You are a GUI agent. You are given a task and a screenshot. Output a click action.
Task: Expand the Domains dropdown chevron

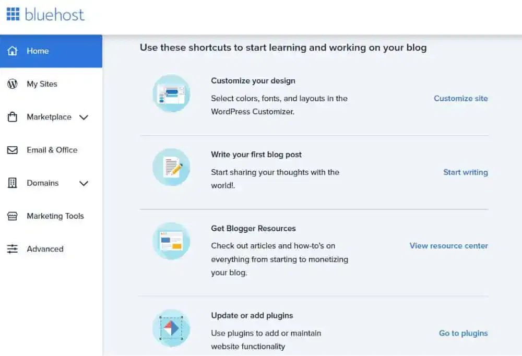pyautogui.click(x=84, y=183)
